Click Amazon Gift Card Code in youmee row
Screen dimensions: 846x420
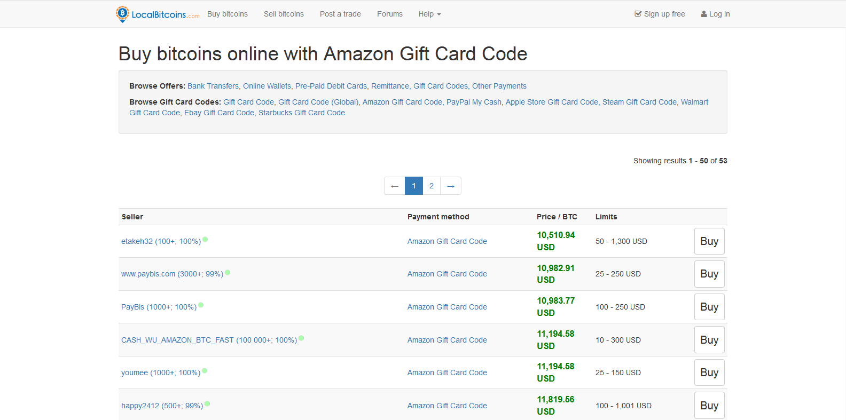[x=447, y=373]
